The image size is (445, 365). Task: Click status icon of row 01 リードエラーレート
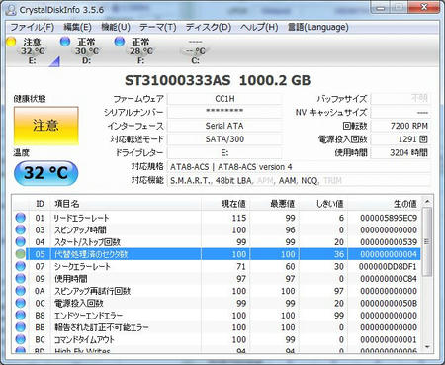(21, 218)
